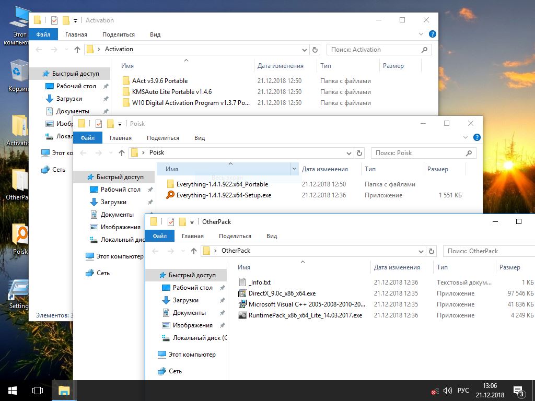Open Вид tab in OtherPack window
Screen dimensions: 535x401
coord(272,236)
